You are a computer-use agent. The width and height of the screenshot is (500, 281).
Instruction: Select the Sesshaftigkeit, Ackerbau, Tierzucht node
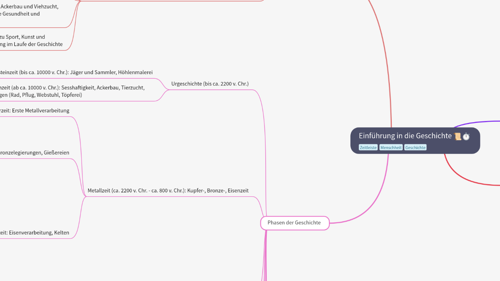(x=72, y=91)
